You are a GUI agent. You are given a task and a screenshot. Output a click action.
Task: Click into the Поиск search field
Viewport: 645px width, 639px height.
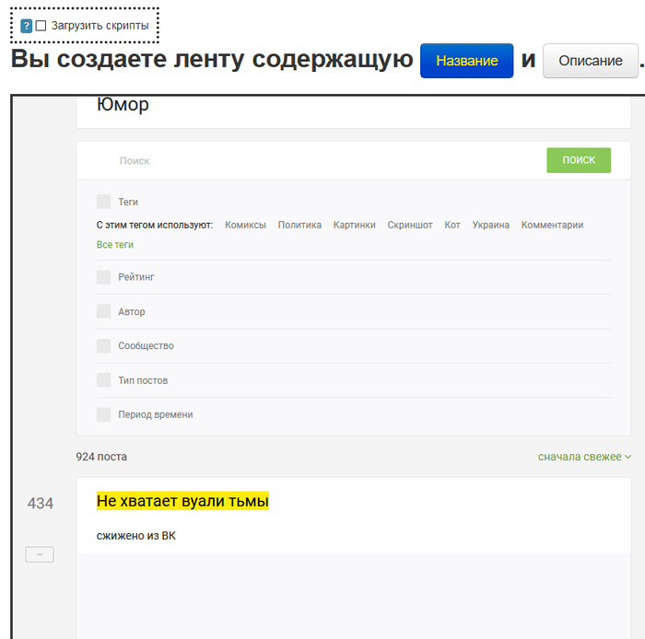pos(313,161)
